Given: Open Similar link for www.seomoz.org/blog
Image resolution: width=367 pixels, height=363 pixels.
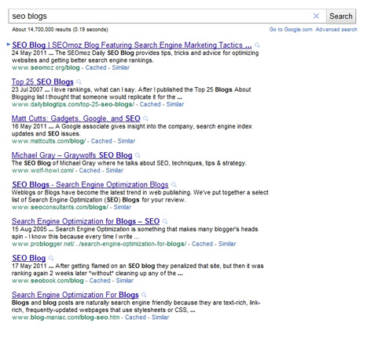Looking at the screenshot, I should coord(121,67).
